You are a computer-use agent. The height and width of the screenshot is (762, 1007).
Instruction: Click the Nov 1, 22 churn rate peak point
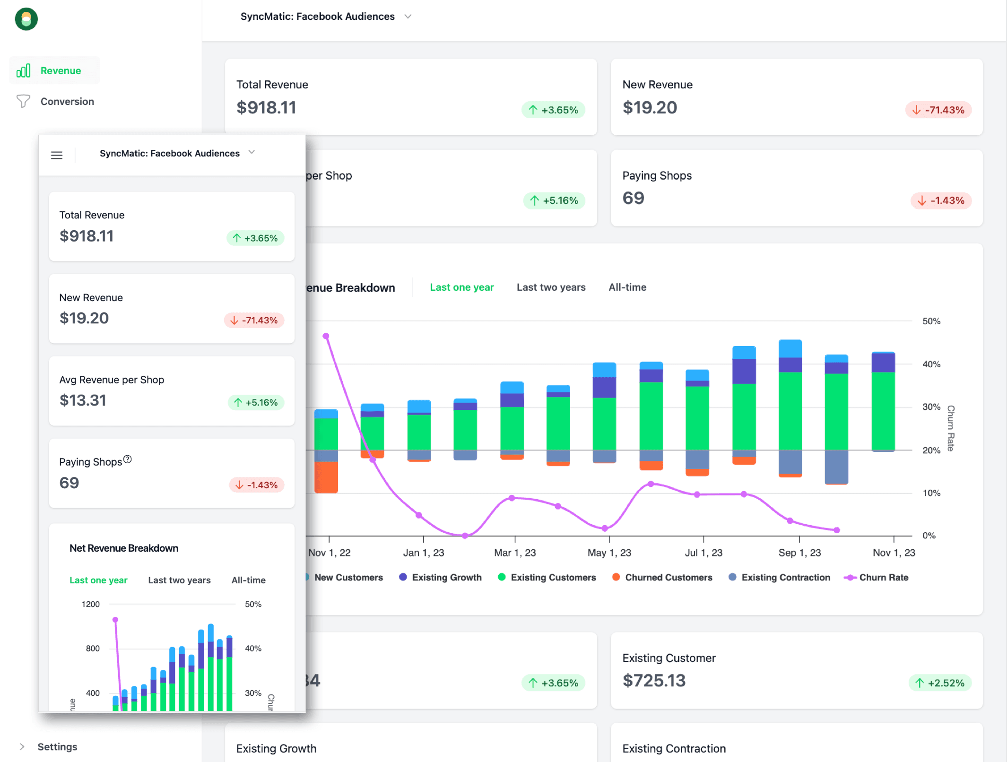(326, 336)
